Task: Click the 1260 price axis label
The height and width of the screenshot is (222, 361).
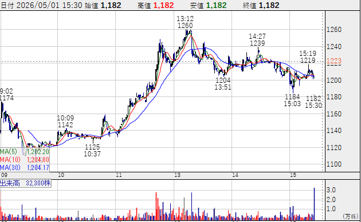Action: 334,30
